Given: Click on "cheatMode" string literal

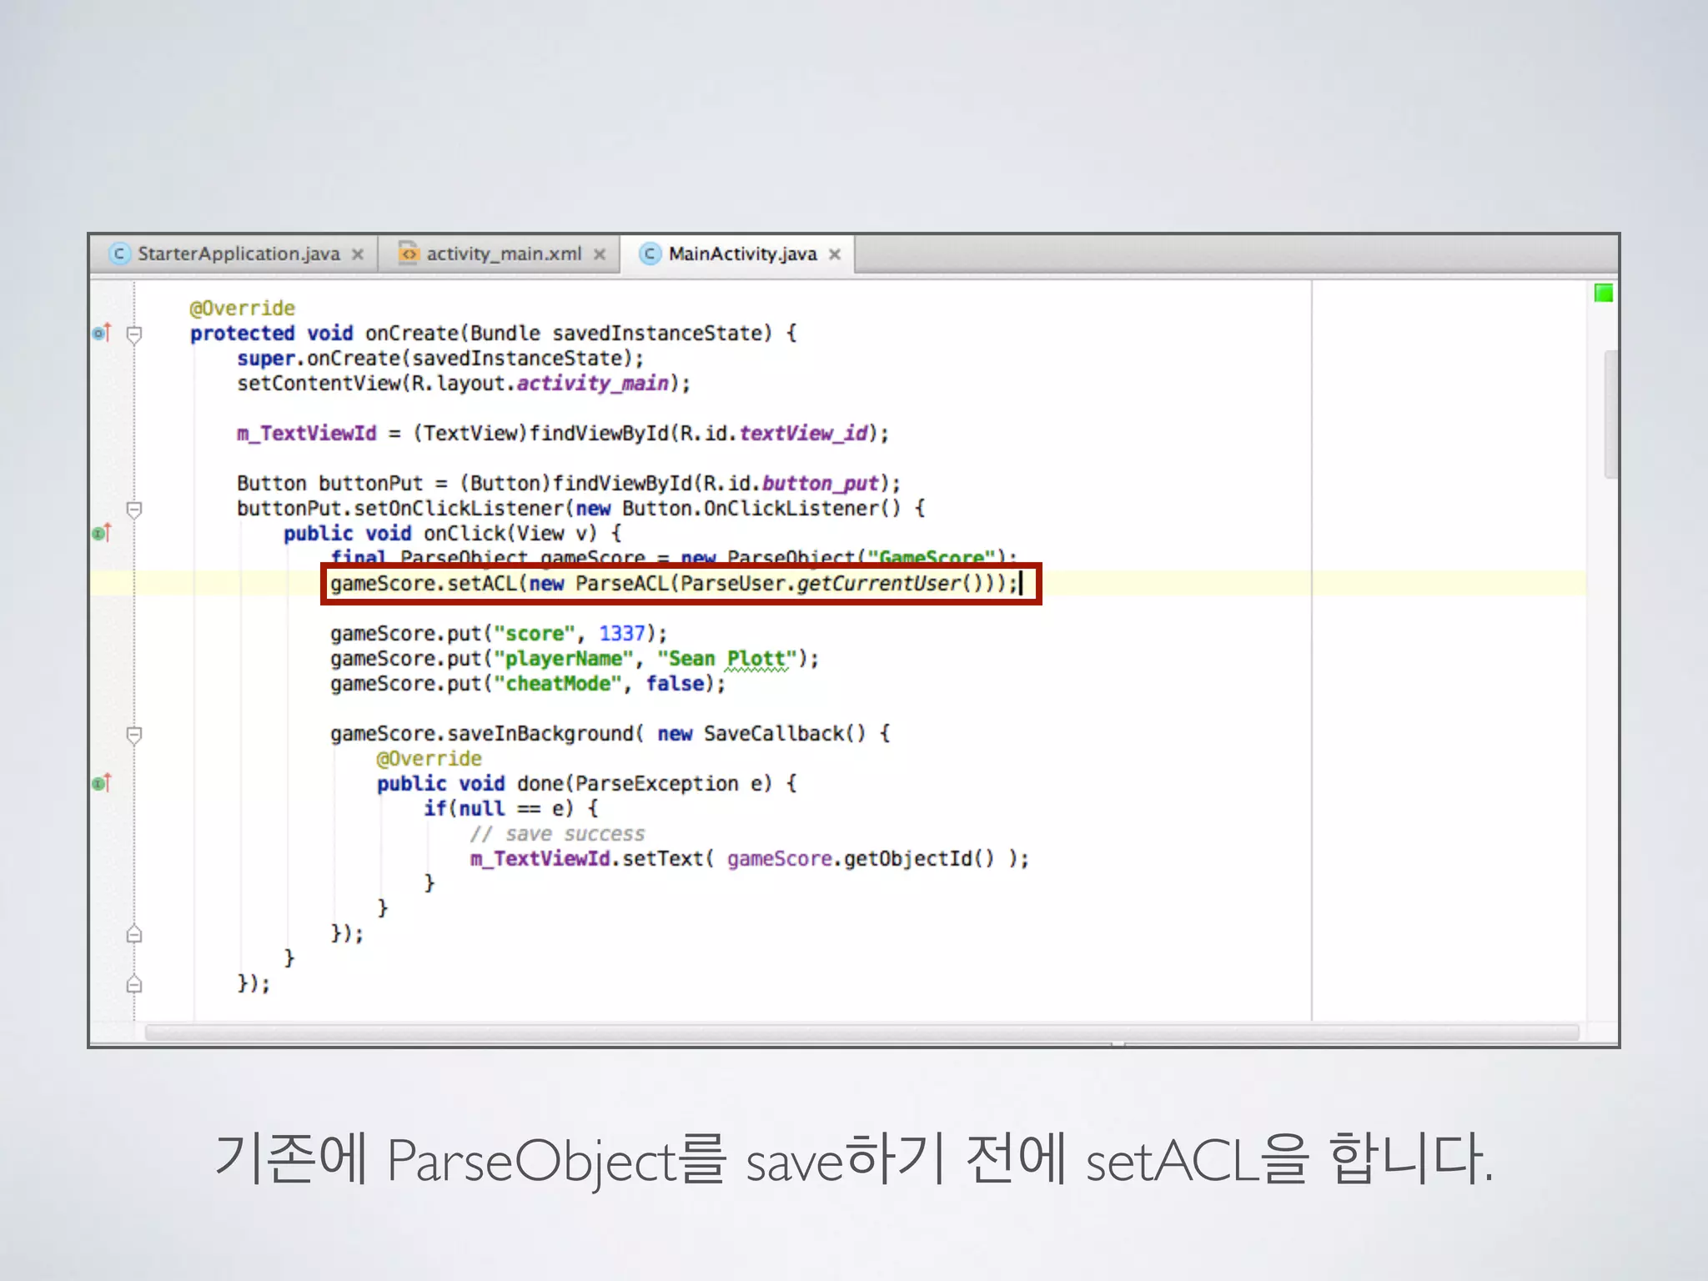Looking at the screenshot, I should point(558,684).
